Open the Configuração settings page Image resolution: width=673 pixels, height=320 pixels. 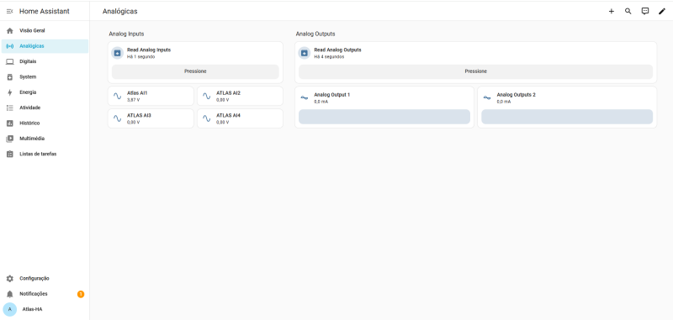[x=45, y=279]
